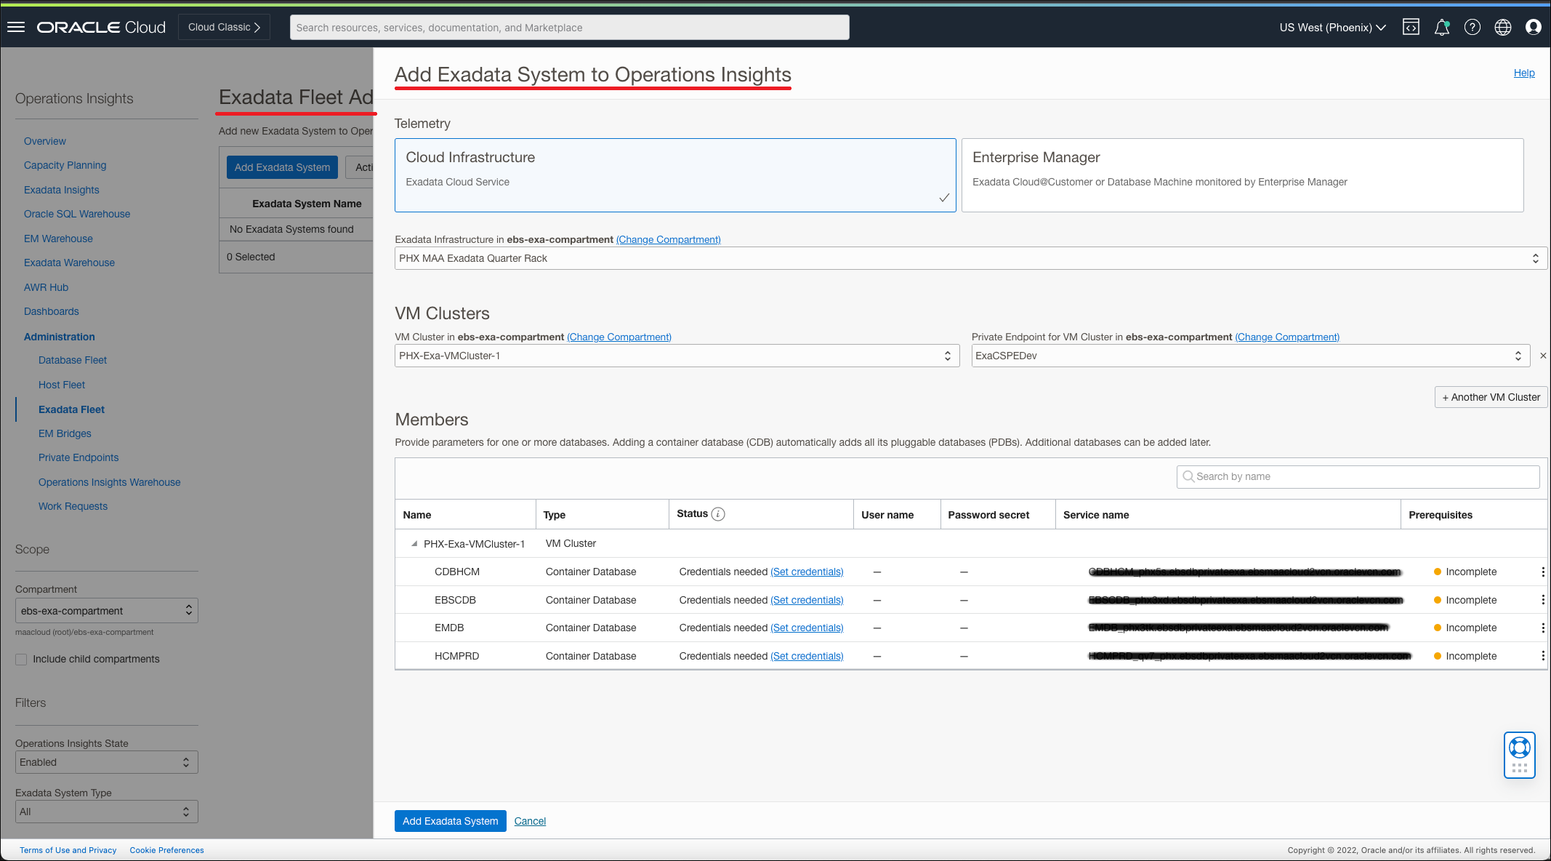The image size is (1551, 861).
Task: Click the blue Add Exadata System button at bottom
Action: tap(451, 821)
